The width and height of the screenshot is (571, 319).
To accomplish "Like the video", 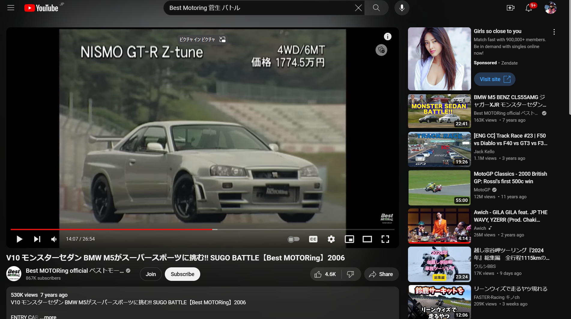I will click(325, 274).
